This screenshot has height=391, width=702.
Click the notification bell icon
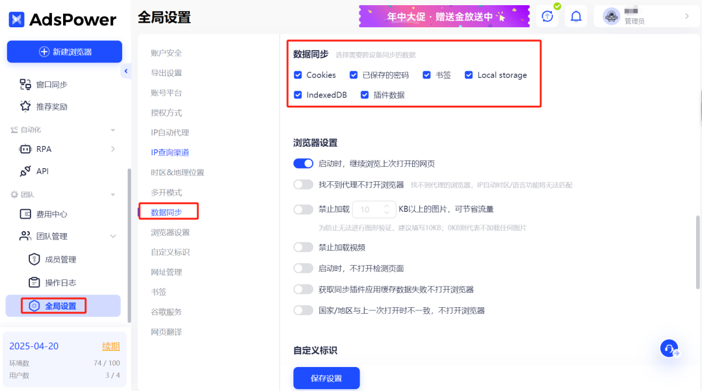pos(576,16)
